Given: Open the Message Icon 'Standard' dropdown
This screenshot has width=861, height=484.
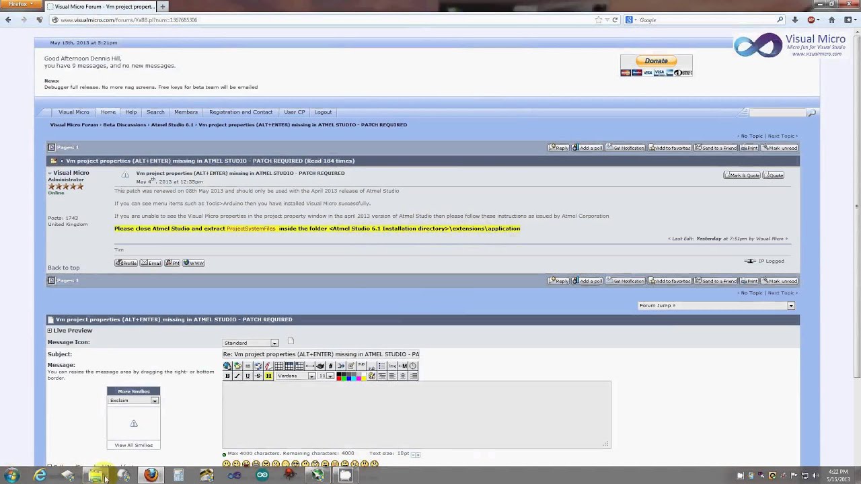Looking at the screenshot, I should [251, 343].
